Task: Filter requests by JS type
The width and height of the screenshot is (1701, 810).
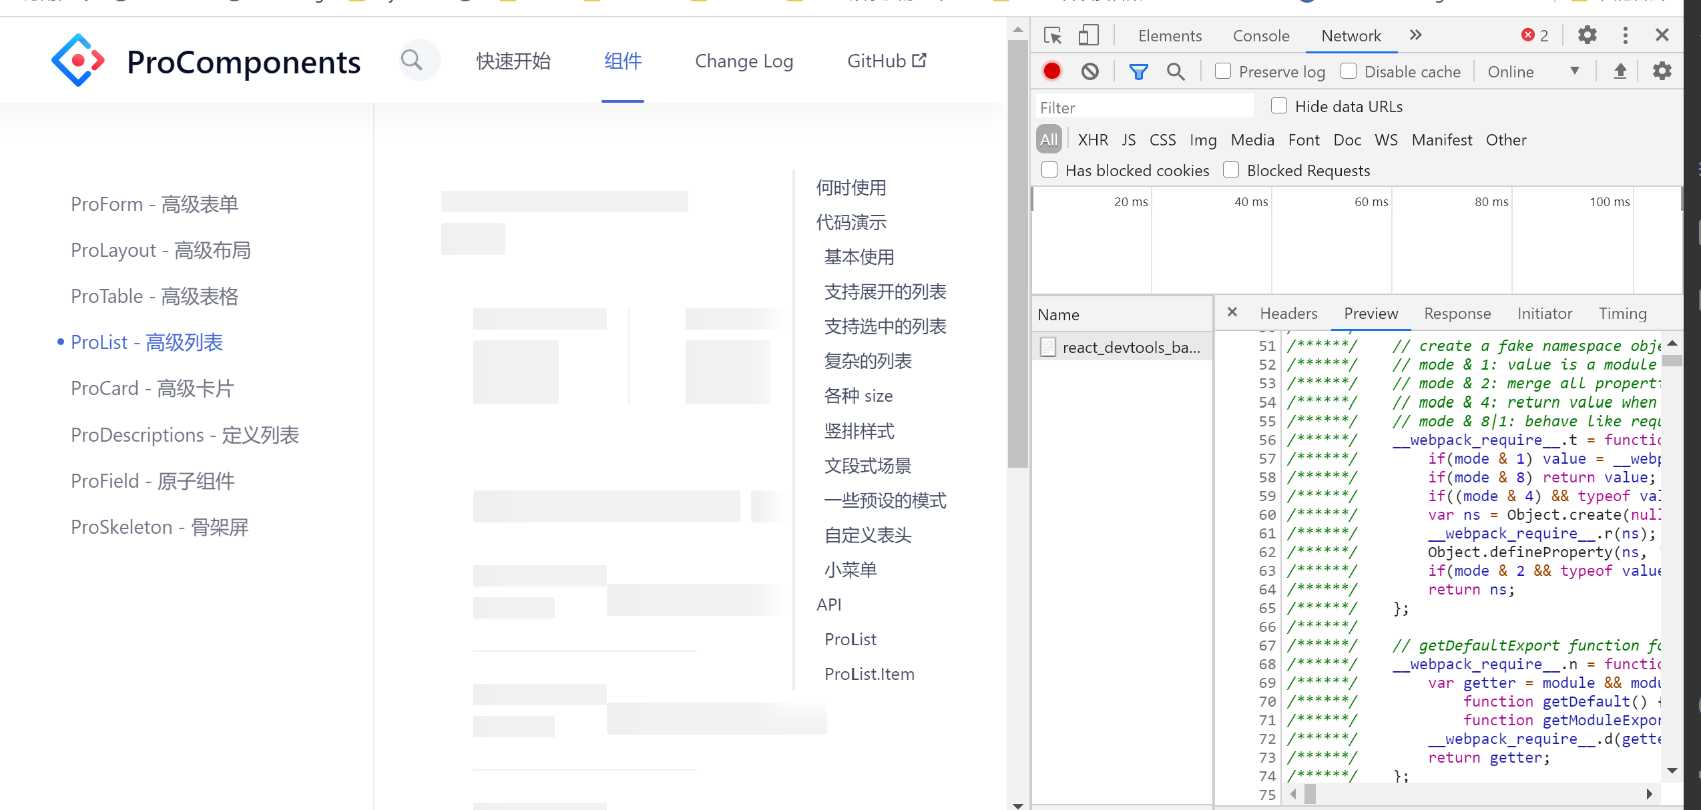Action: pos(1129,140)
